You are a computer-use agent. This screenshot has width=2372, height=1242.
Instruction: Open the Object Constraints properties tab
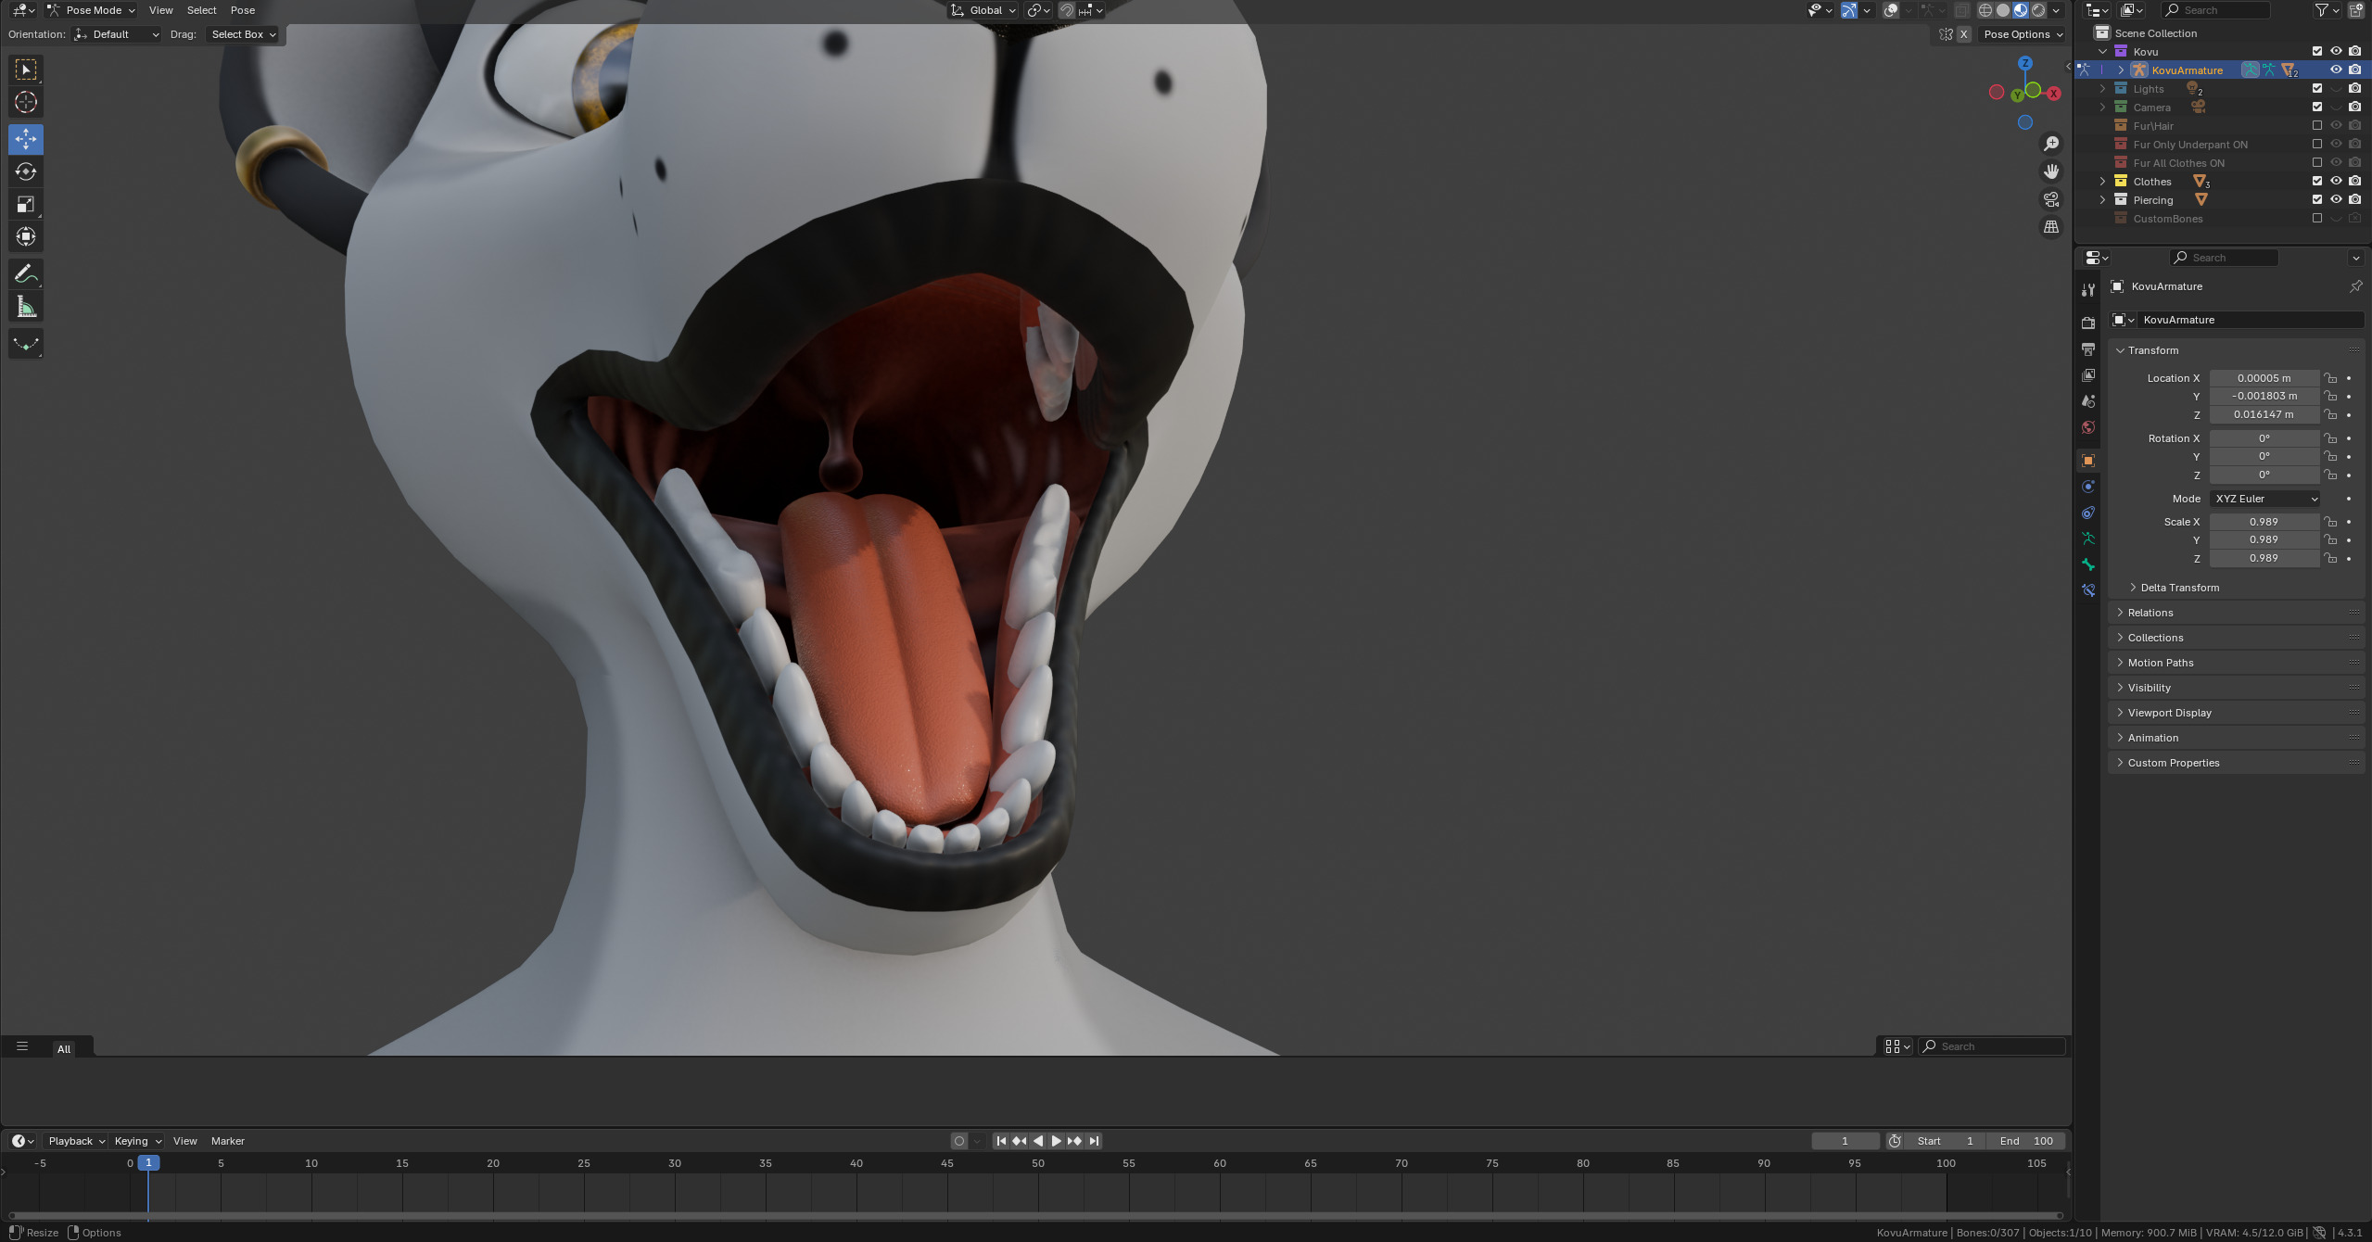2087,512
